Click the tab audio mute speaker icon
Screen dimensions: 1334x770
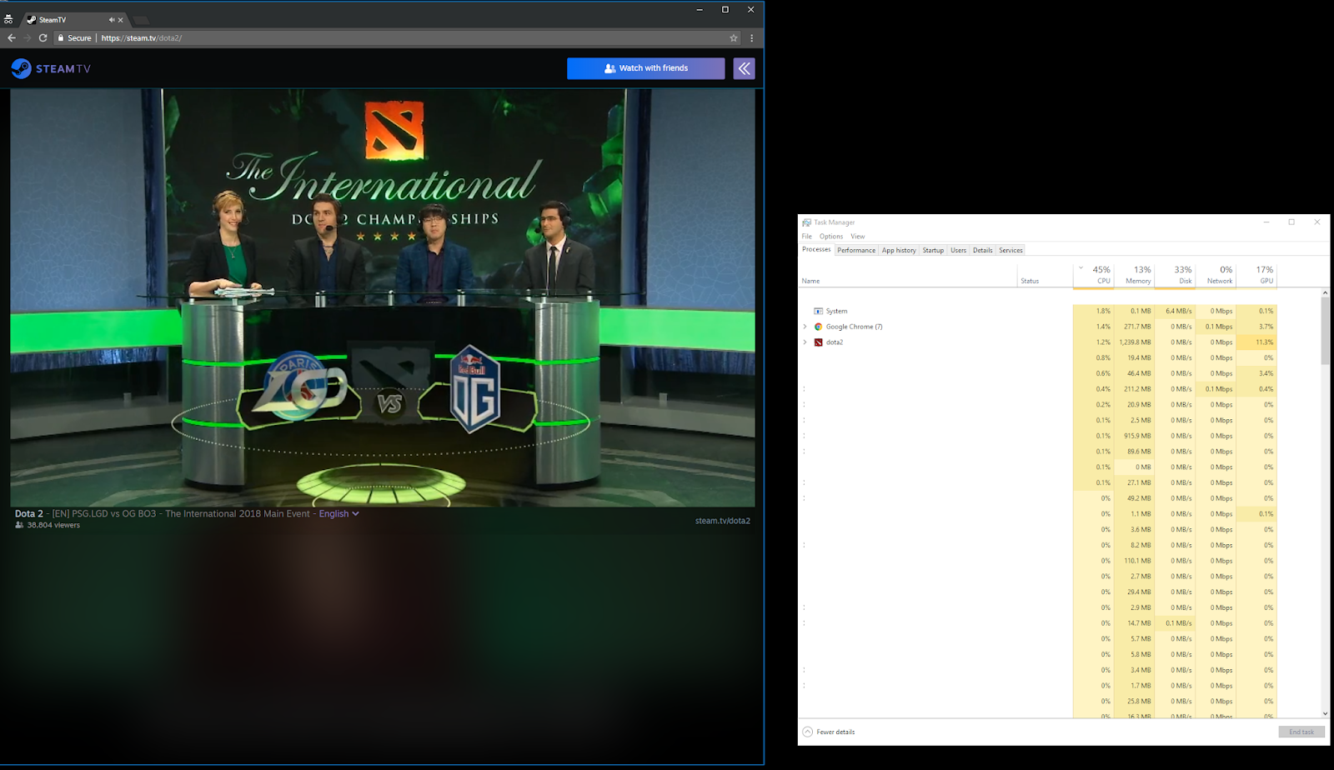point(111,19)
